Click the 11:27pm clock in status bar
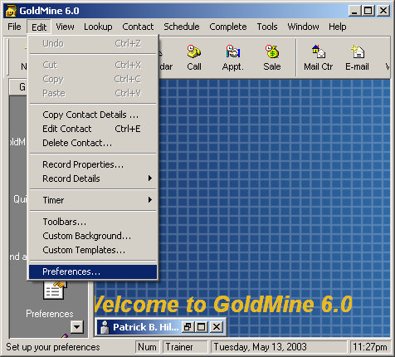The height and width of the screenshot is (357, 395). point(370,347)
